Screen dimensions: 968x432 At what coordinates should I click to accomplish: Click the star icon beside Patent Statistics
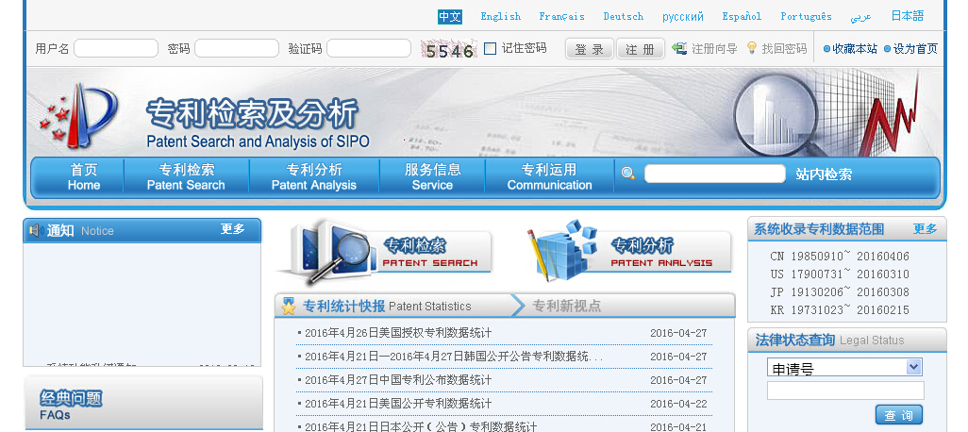tap(289, 307)
